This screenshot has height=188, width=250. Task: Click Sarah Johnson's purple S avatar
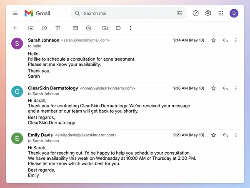pos(17,43)
